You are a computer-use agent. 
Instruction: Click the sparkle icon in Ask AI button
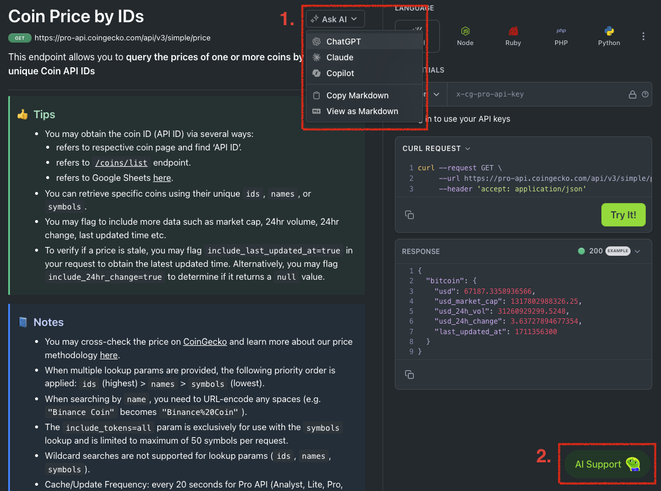315,19
